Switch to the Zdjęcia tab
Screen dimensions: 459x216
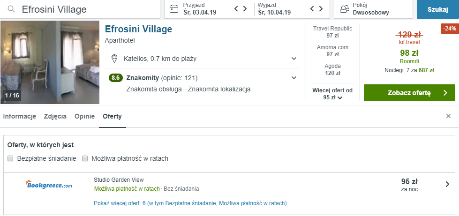coord(55,116)
